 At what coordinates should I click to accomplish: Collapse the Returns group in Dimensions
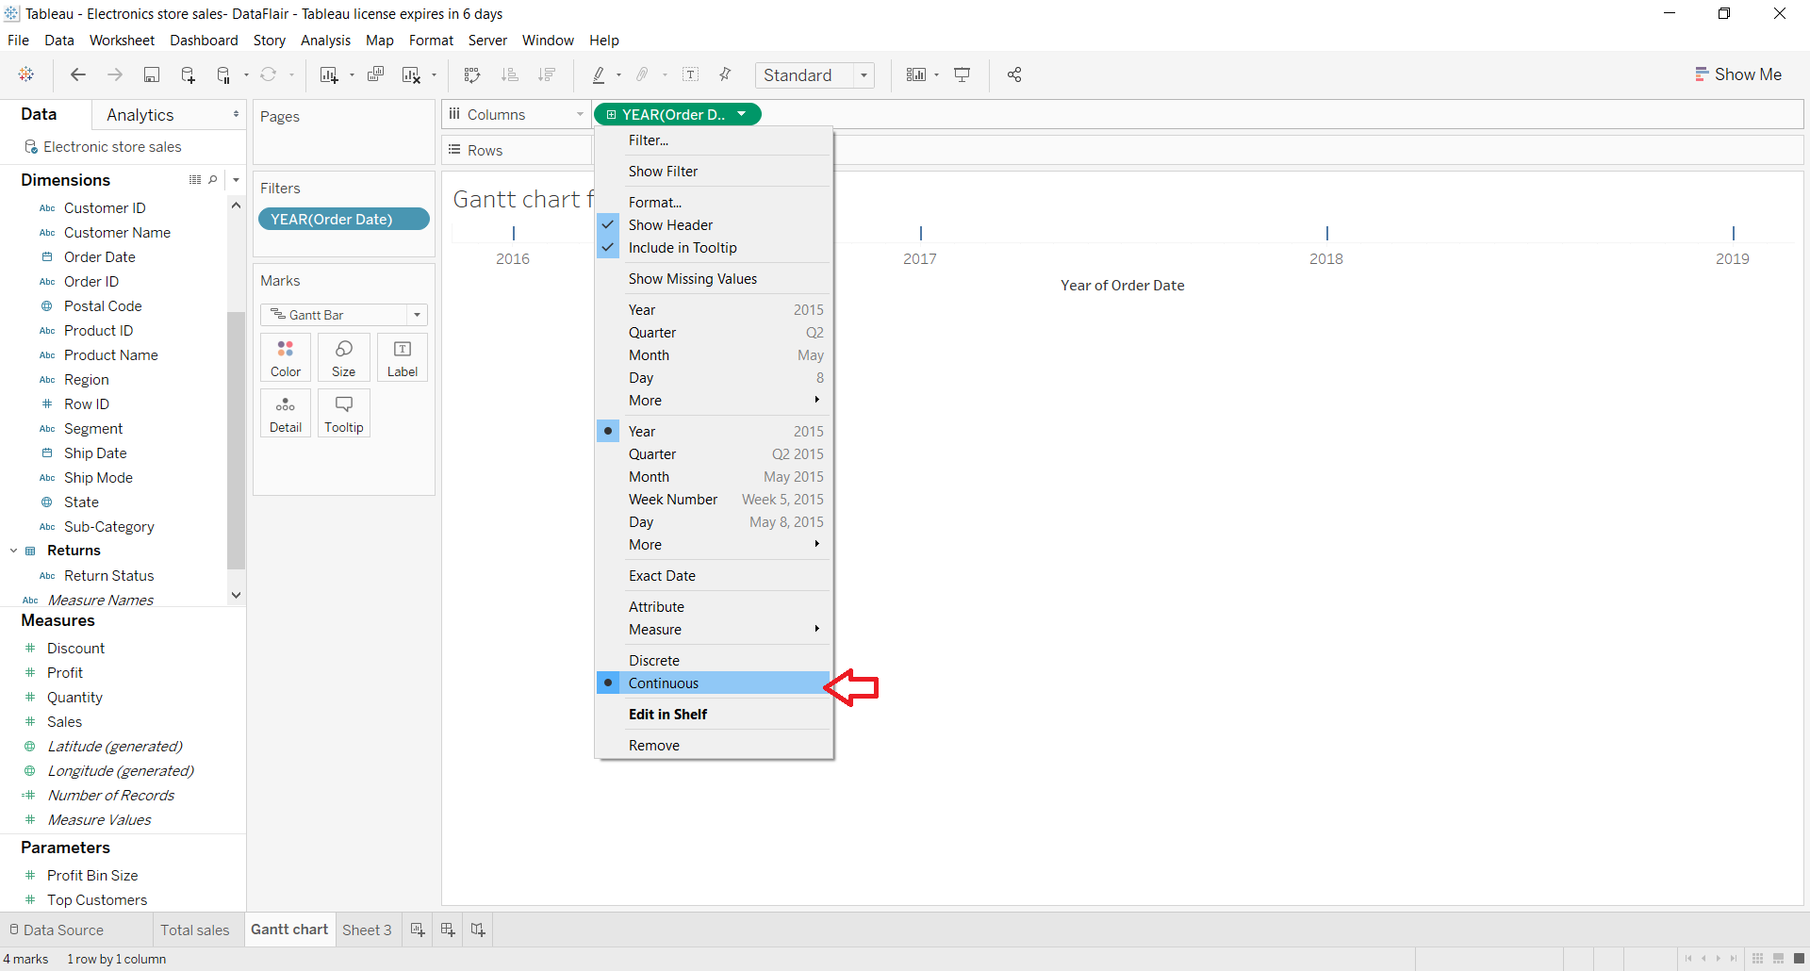tap(13, 551)
